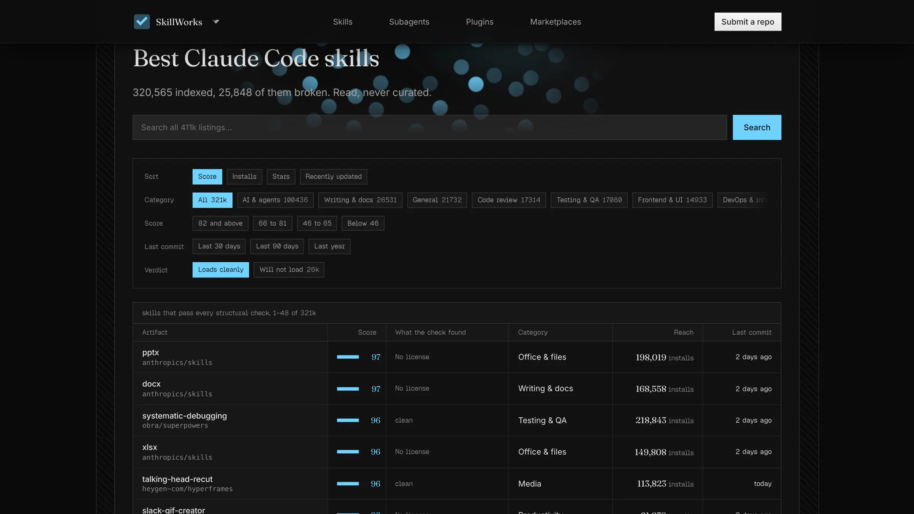Select the Loads cleanly verdict
Viewport: 914px width, 514px height.
221,270
